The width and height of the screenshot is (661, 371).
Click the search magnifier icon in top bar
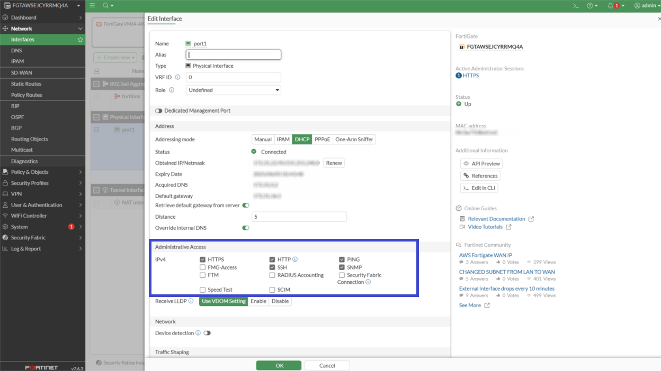pyautogui.click(x=105, y=5)
